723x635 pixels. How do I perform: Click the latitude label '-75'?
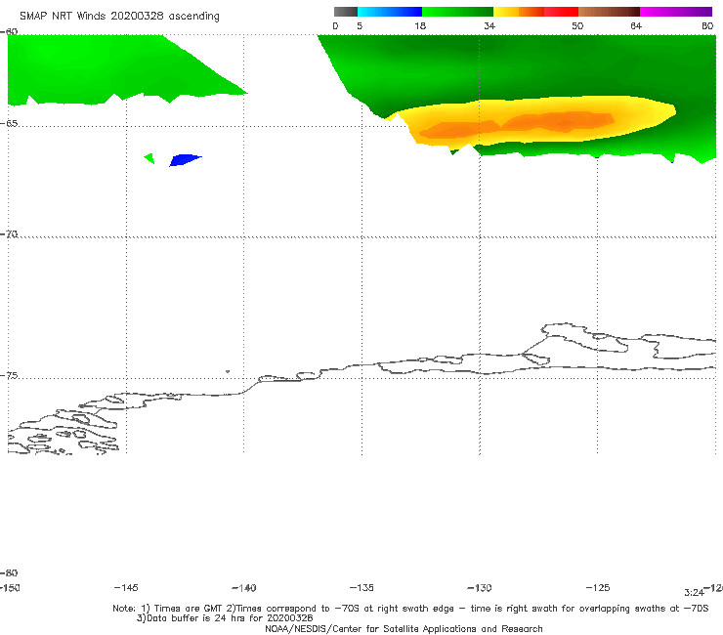click(9, 375)
